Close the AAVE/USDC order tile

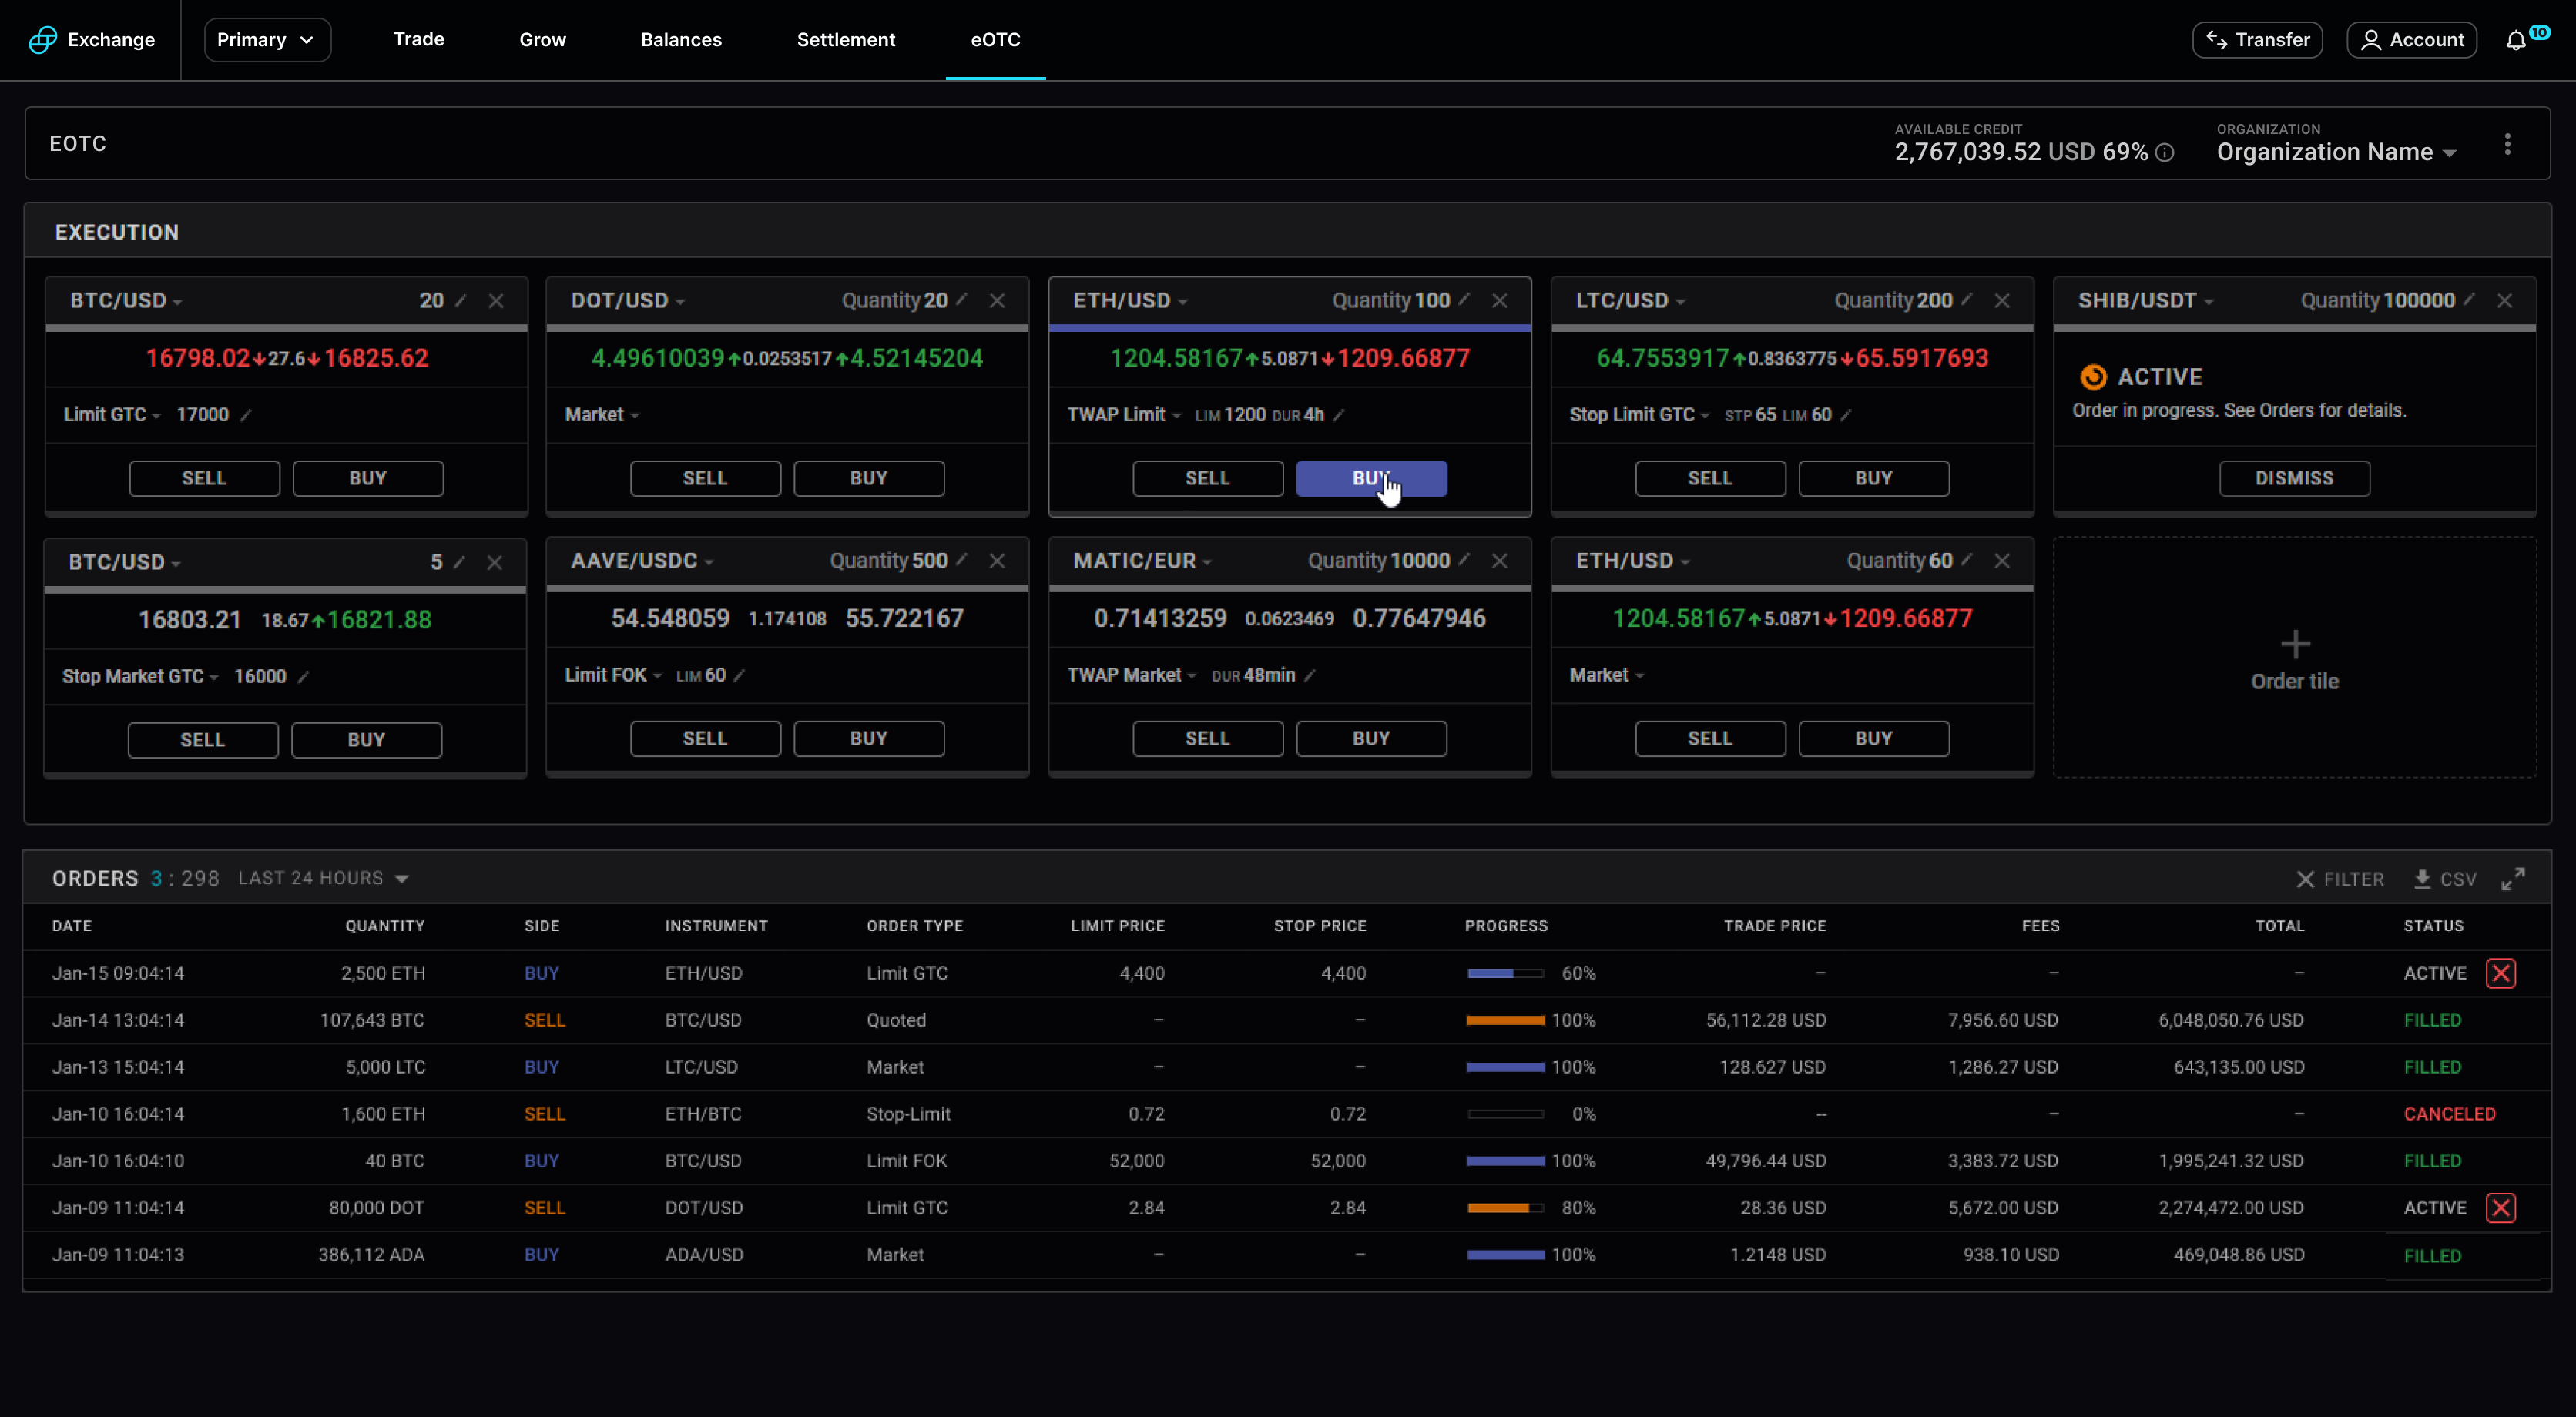pyautogui.click(x=997, y=561)
